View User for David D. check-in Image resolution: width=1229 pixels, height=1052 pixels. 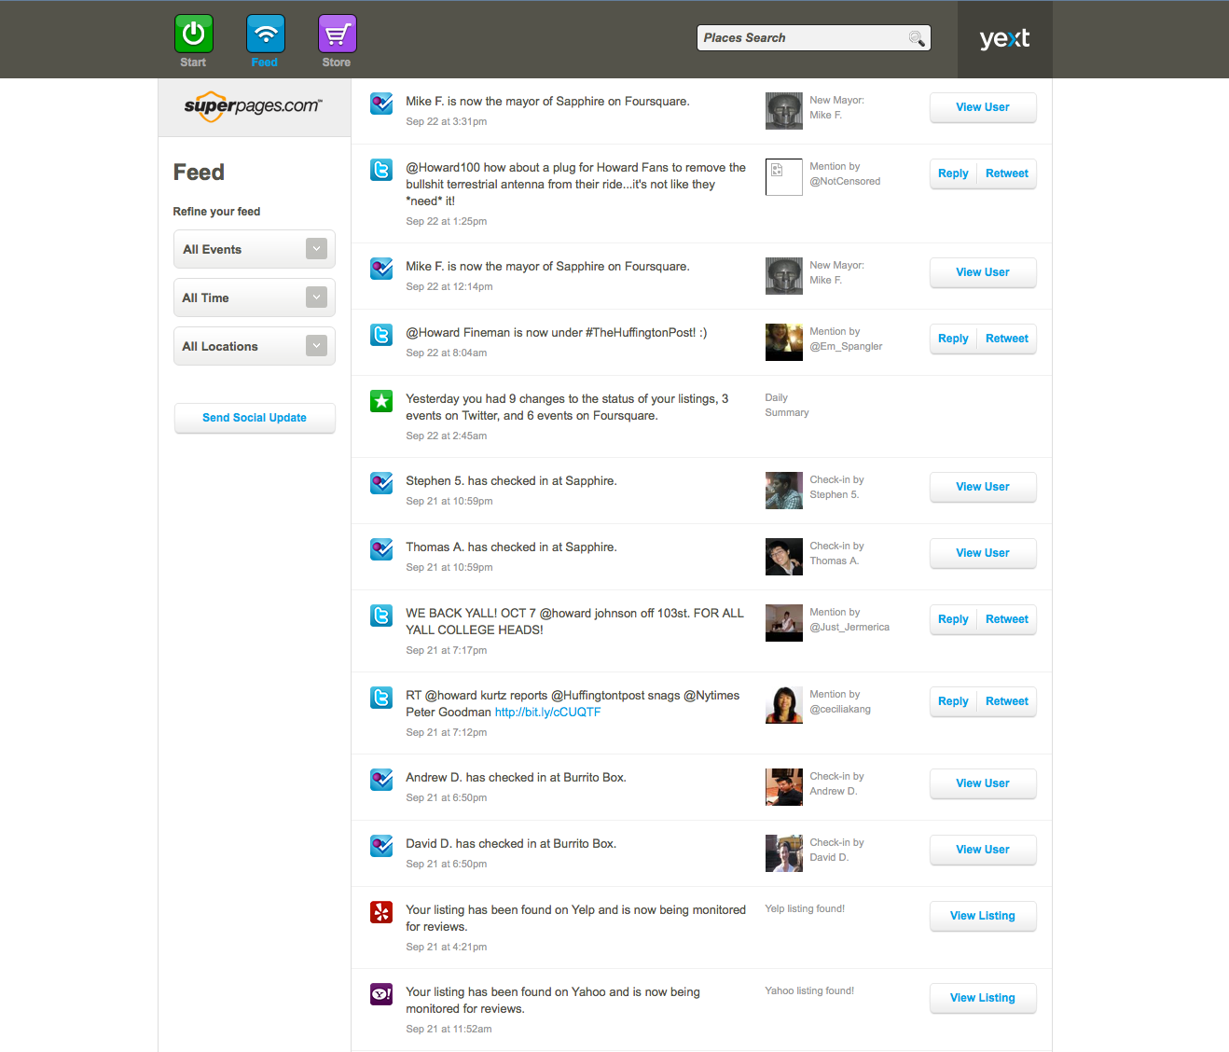(983, 850)
